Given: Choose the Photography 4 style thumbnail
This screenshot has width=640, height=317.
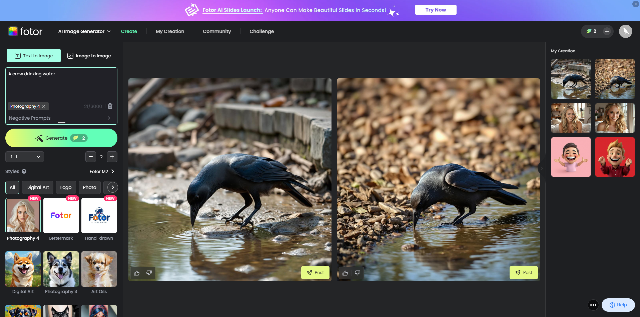Looking at the screenshot, I should coord(23,216).
